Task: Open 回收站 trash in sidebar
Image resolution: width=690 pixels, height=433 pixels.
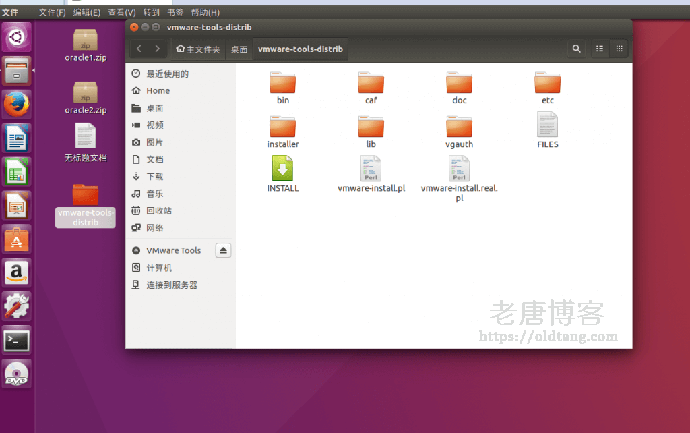Action: click(x=159, y=211)
